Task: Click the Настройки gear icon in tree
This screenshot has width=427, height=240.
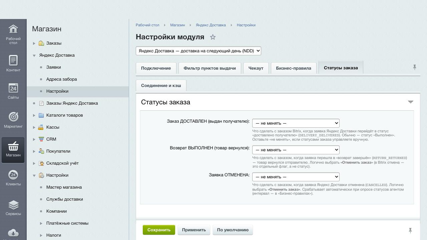Action: click(x=41, y=175)
